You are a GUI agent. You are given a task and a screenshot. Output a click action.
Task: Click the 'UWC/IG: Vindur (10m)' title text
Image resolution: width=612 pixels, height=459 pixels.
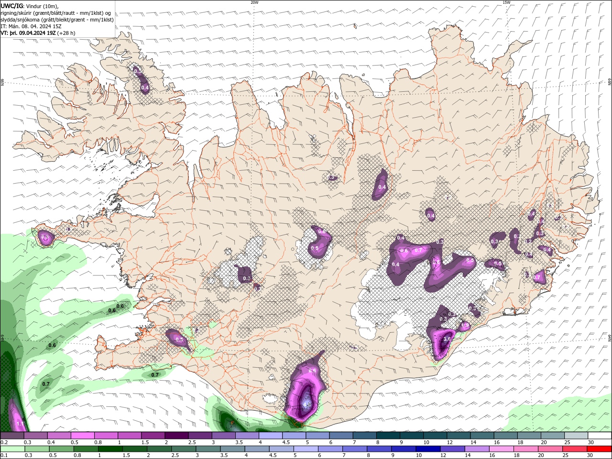[x=30, y=6]
